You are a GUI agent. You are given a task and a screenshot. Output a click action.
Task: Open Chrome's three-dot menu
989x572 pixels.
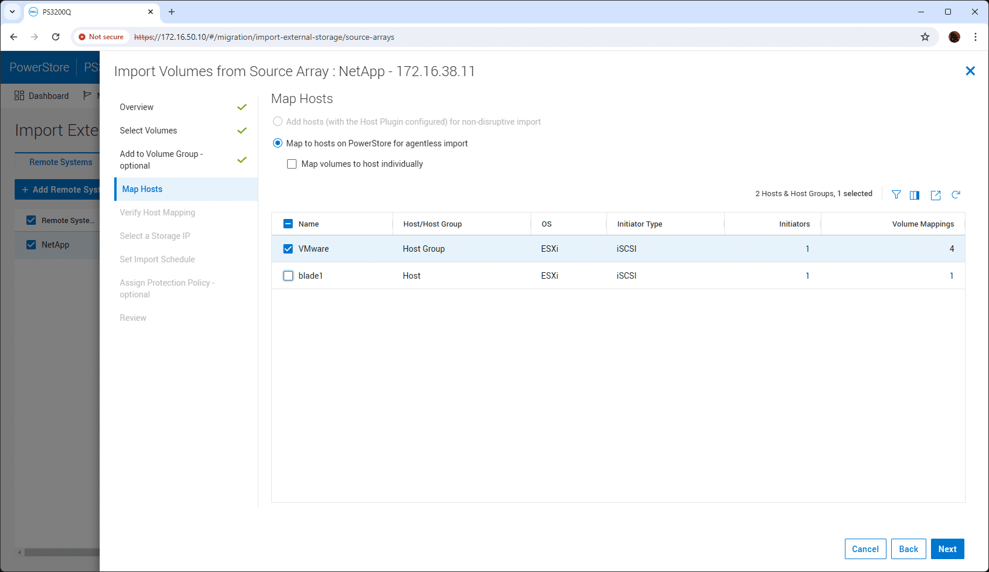[976, 37]
